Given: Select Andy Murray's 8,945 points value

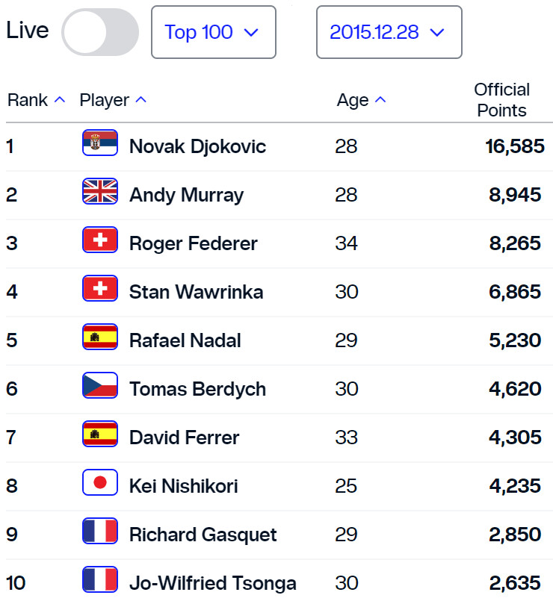Looking at the screenshot, I should (515, 195).
